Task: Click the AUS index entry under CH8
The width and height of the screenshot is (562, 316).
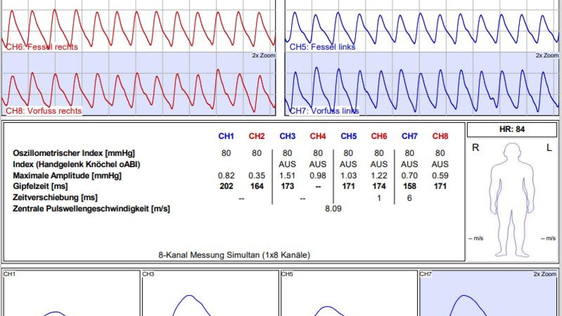Action: [440, 164]
